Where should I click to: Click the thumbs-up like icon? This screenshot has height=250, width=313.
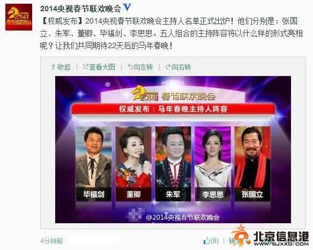pos(206,240)
